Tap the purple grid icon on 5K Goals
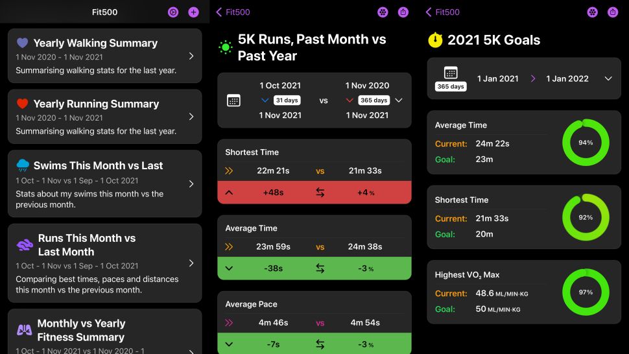The height and width of the screenshot is (354, 629). [x=592, y=12]
